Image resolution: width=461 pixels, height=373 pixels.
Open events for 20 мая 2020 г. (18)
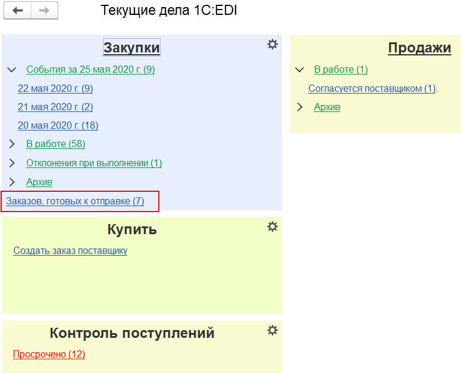click(x=58, y=125)
